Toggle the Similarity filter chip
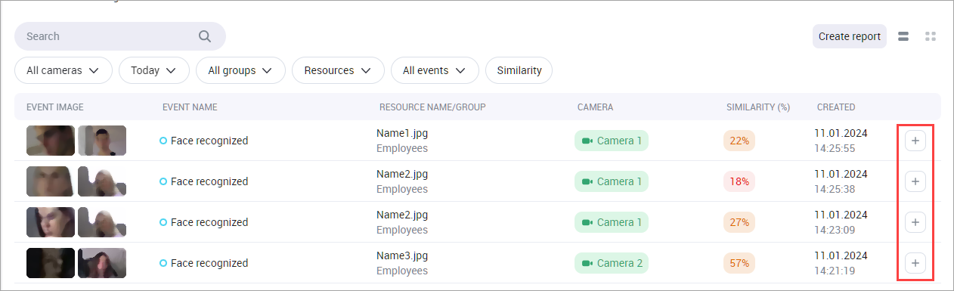Viewport: 954px width, 291px height. pos(519,70)
